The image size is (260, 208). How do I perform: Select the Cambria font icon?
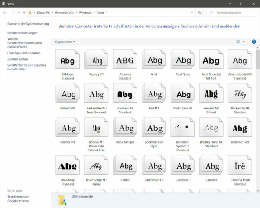(x=211, y=165)
